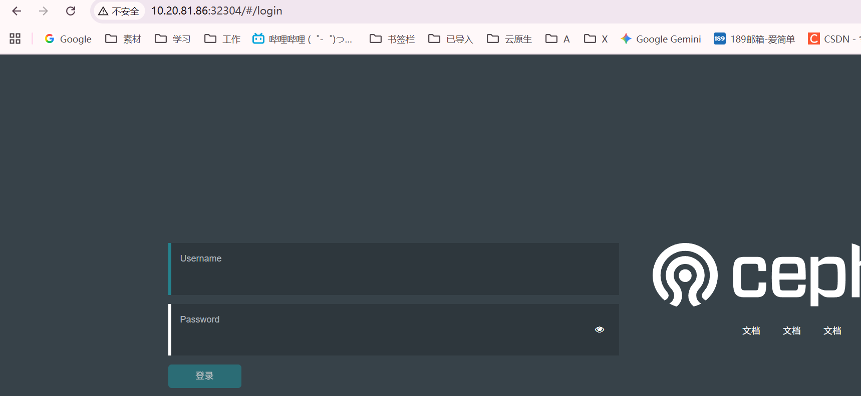Reload the page with the refresh icon
The width and height of the screenshot is (861, 396).
71,11
